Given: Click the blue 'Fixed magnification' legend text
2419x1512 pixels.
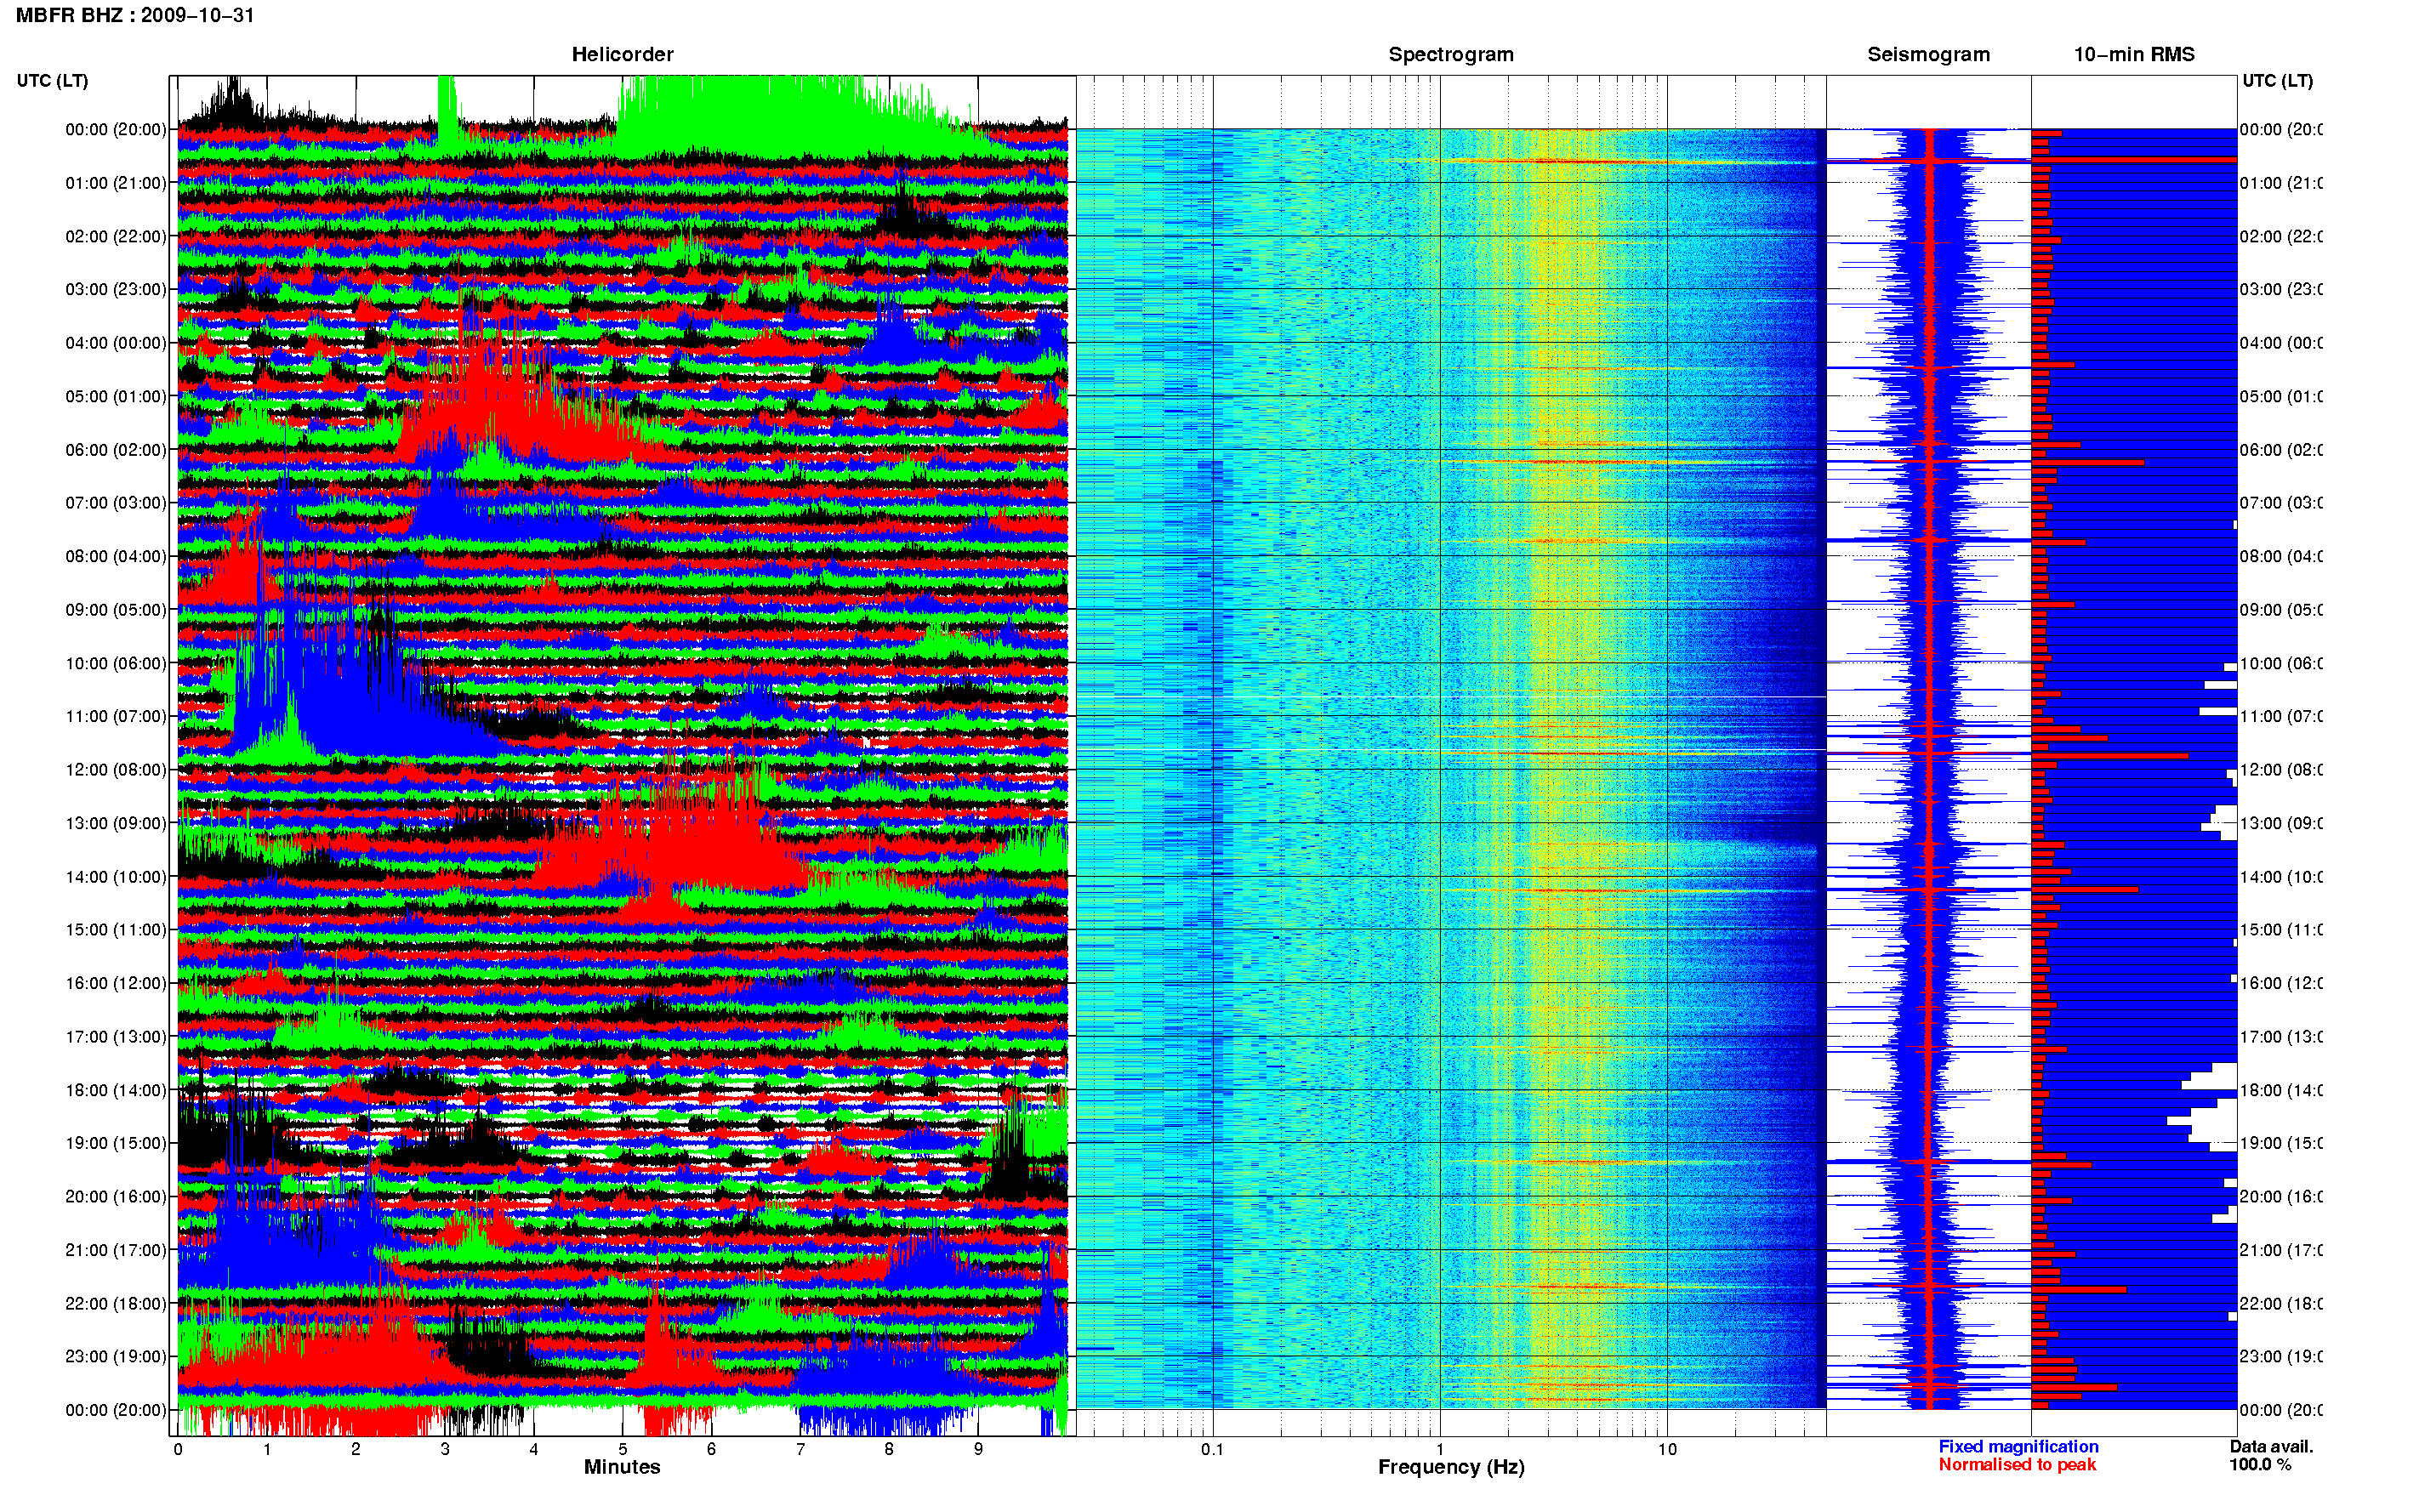Looking at the screenshot, I should tap(2018, 1447).
